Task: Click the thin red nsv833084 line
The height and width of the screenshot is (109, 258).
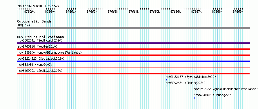Action: (133, 67)
